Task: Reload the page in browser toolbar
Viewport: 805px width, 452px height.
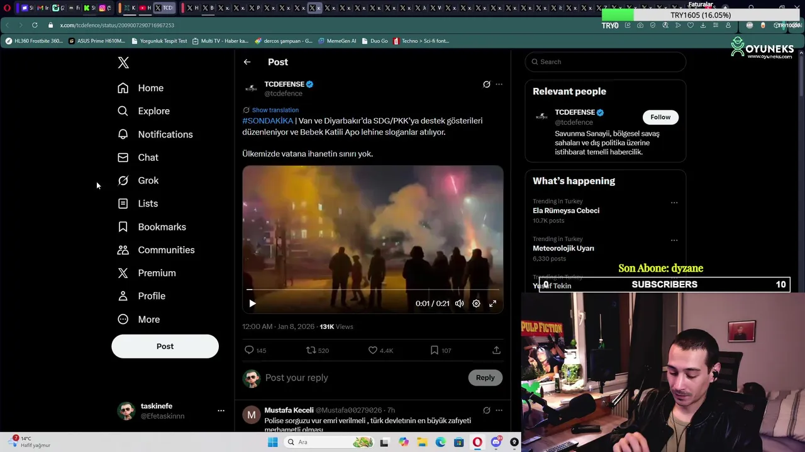Action: [35, 25]
